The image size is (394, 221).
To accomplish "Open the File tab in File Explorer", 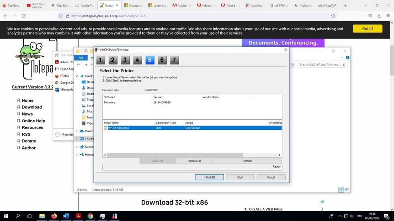I will click(x=80, y=58).
